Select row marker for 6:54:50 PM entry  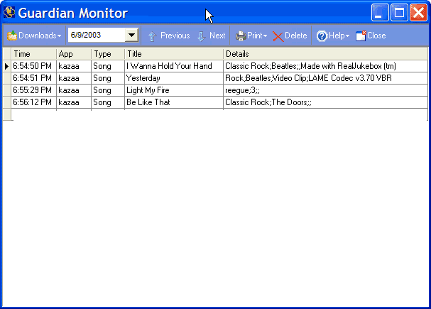(x=7, y=66)
